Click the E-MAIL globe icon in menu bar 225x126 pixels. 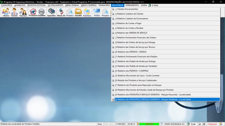click(150, 5)
